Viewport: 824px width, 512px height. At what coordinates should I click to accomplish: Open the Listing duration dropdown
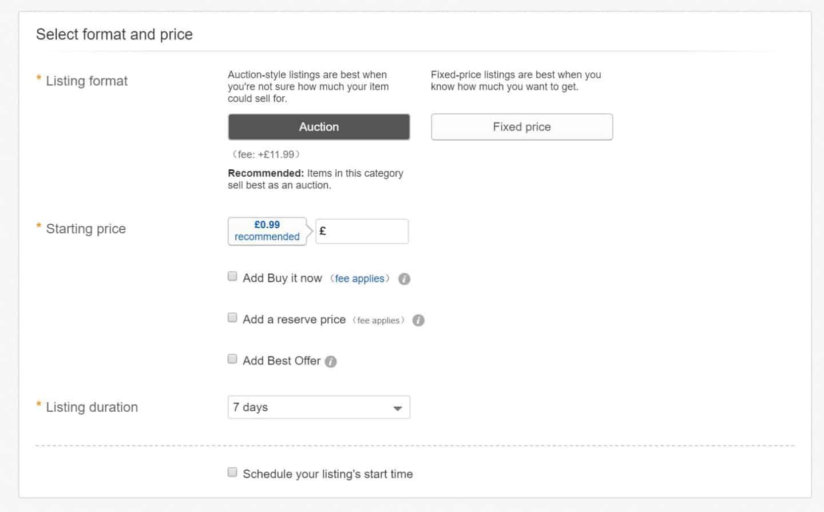(x=319, y=407)
